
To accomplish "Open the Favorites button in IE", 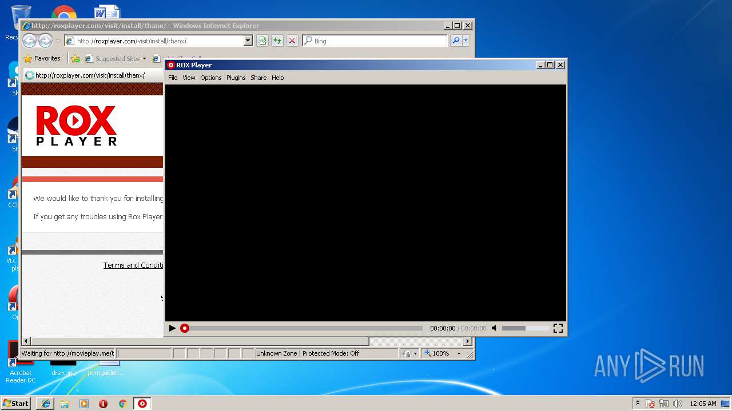I will coord(42,58).
